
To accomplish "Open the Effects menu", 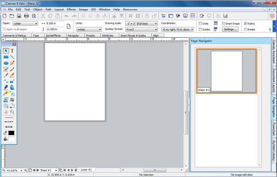I will pyautogui.click(x=71, y=10).
